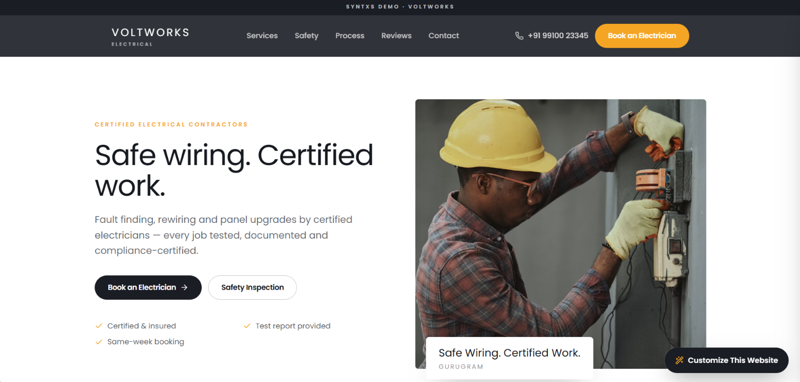The width and height of the screenshot is (800, 382).
Task: Click the 'Same-week booking' text
Action: [145, 342]
